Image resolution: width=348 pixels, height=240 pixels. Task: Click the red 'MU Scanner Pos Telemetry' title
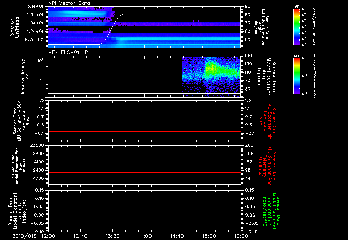(x=267, y=166)
